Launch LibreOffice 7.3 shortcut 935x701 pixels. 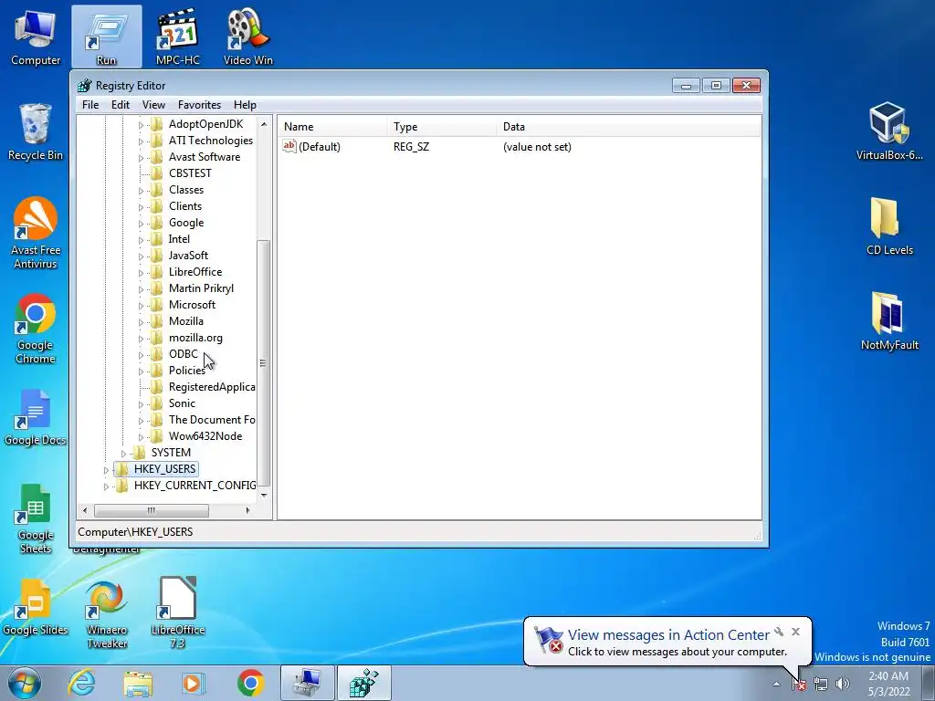click(x=178, y=614)
